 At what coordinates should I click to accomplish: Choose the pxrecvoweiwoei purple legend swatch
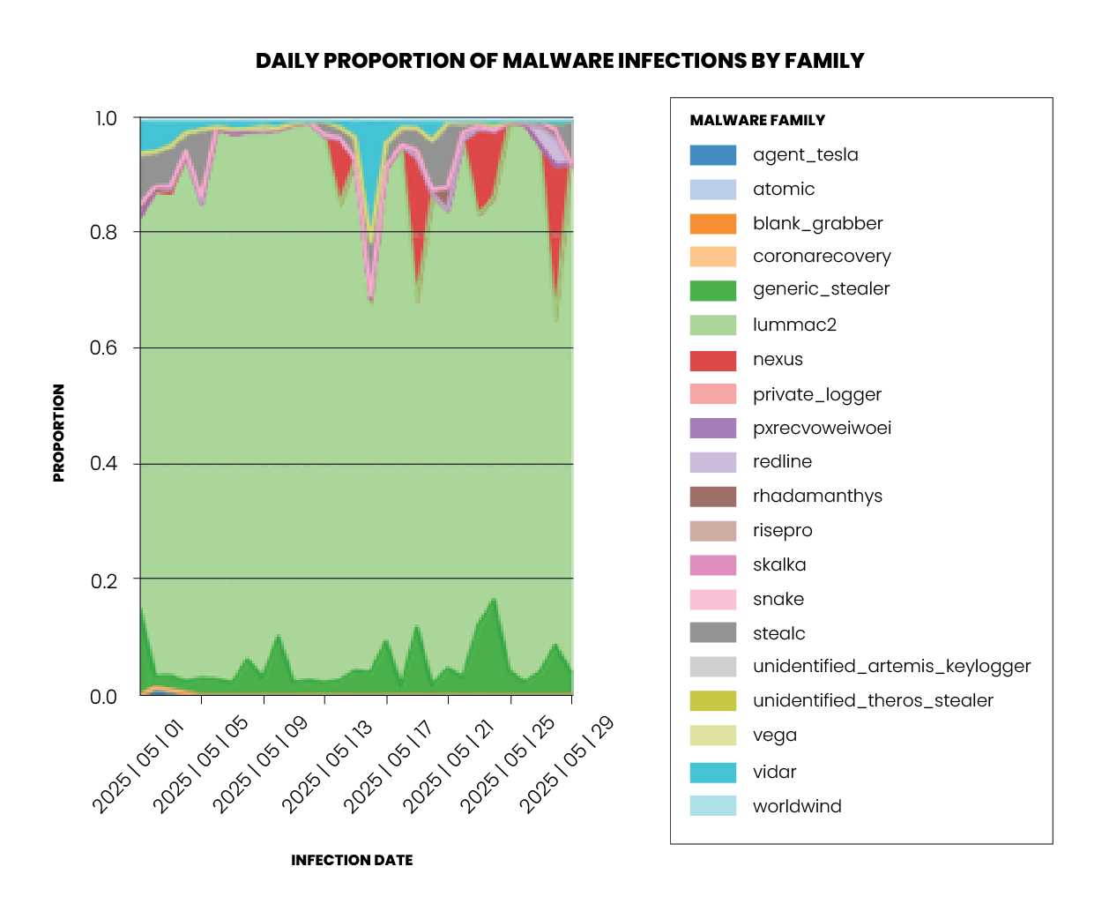coord(712,429)
